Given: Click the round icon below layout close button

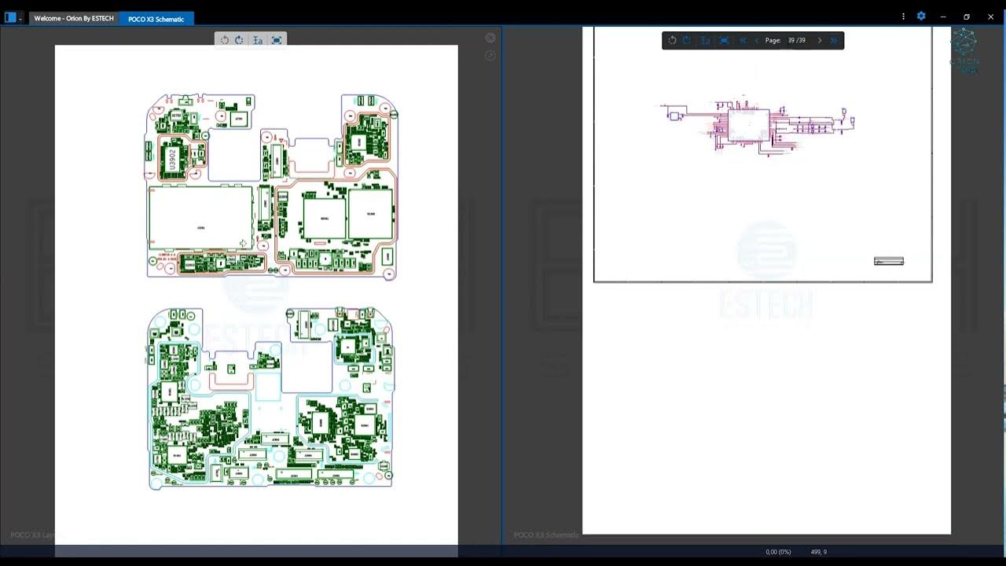Looking at the screenshot, I should (490, 55).
